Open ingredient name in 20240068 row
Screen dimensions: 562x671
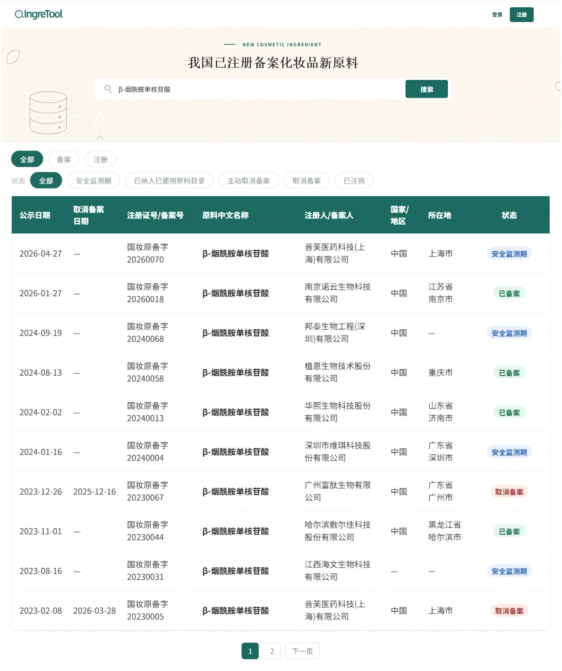(x=236, y=333)
